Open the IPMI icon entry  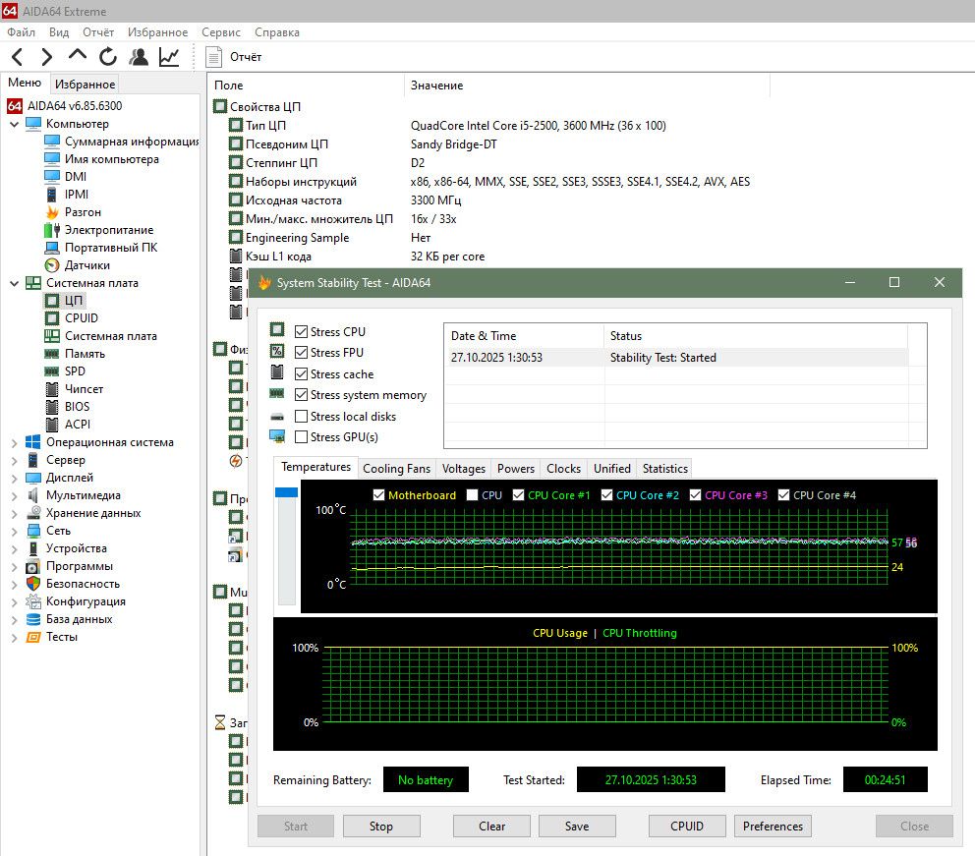52,195
